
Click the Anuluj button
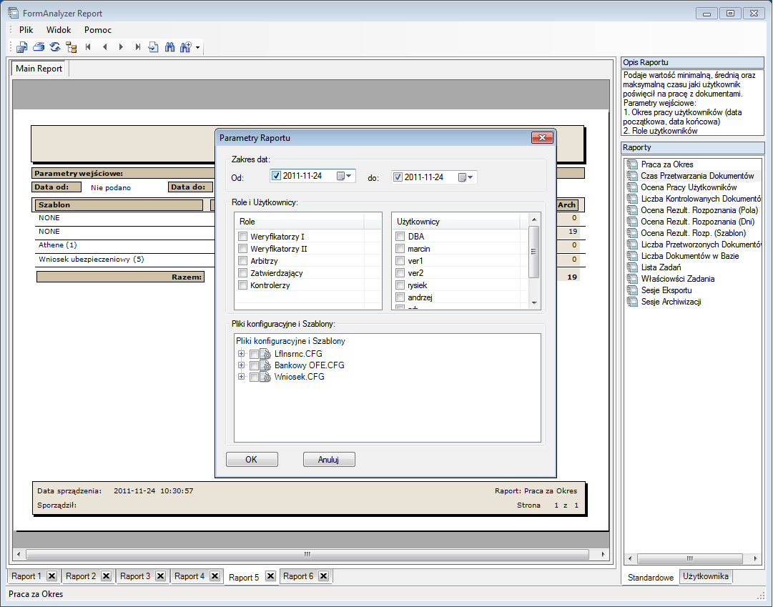(329, 459)
